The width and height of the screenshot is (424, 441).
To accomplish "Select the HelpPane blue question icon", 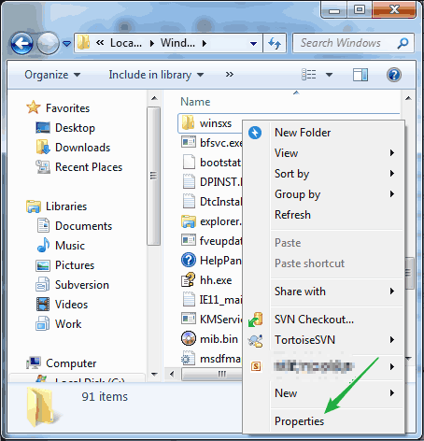I will (189, 260).
